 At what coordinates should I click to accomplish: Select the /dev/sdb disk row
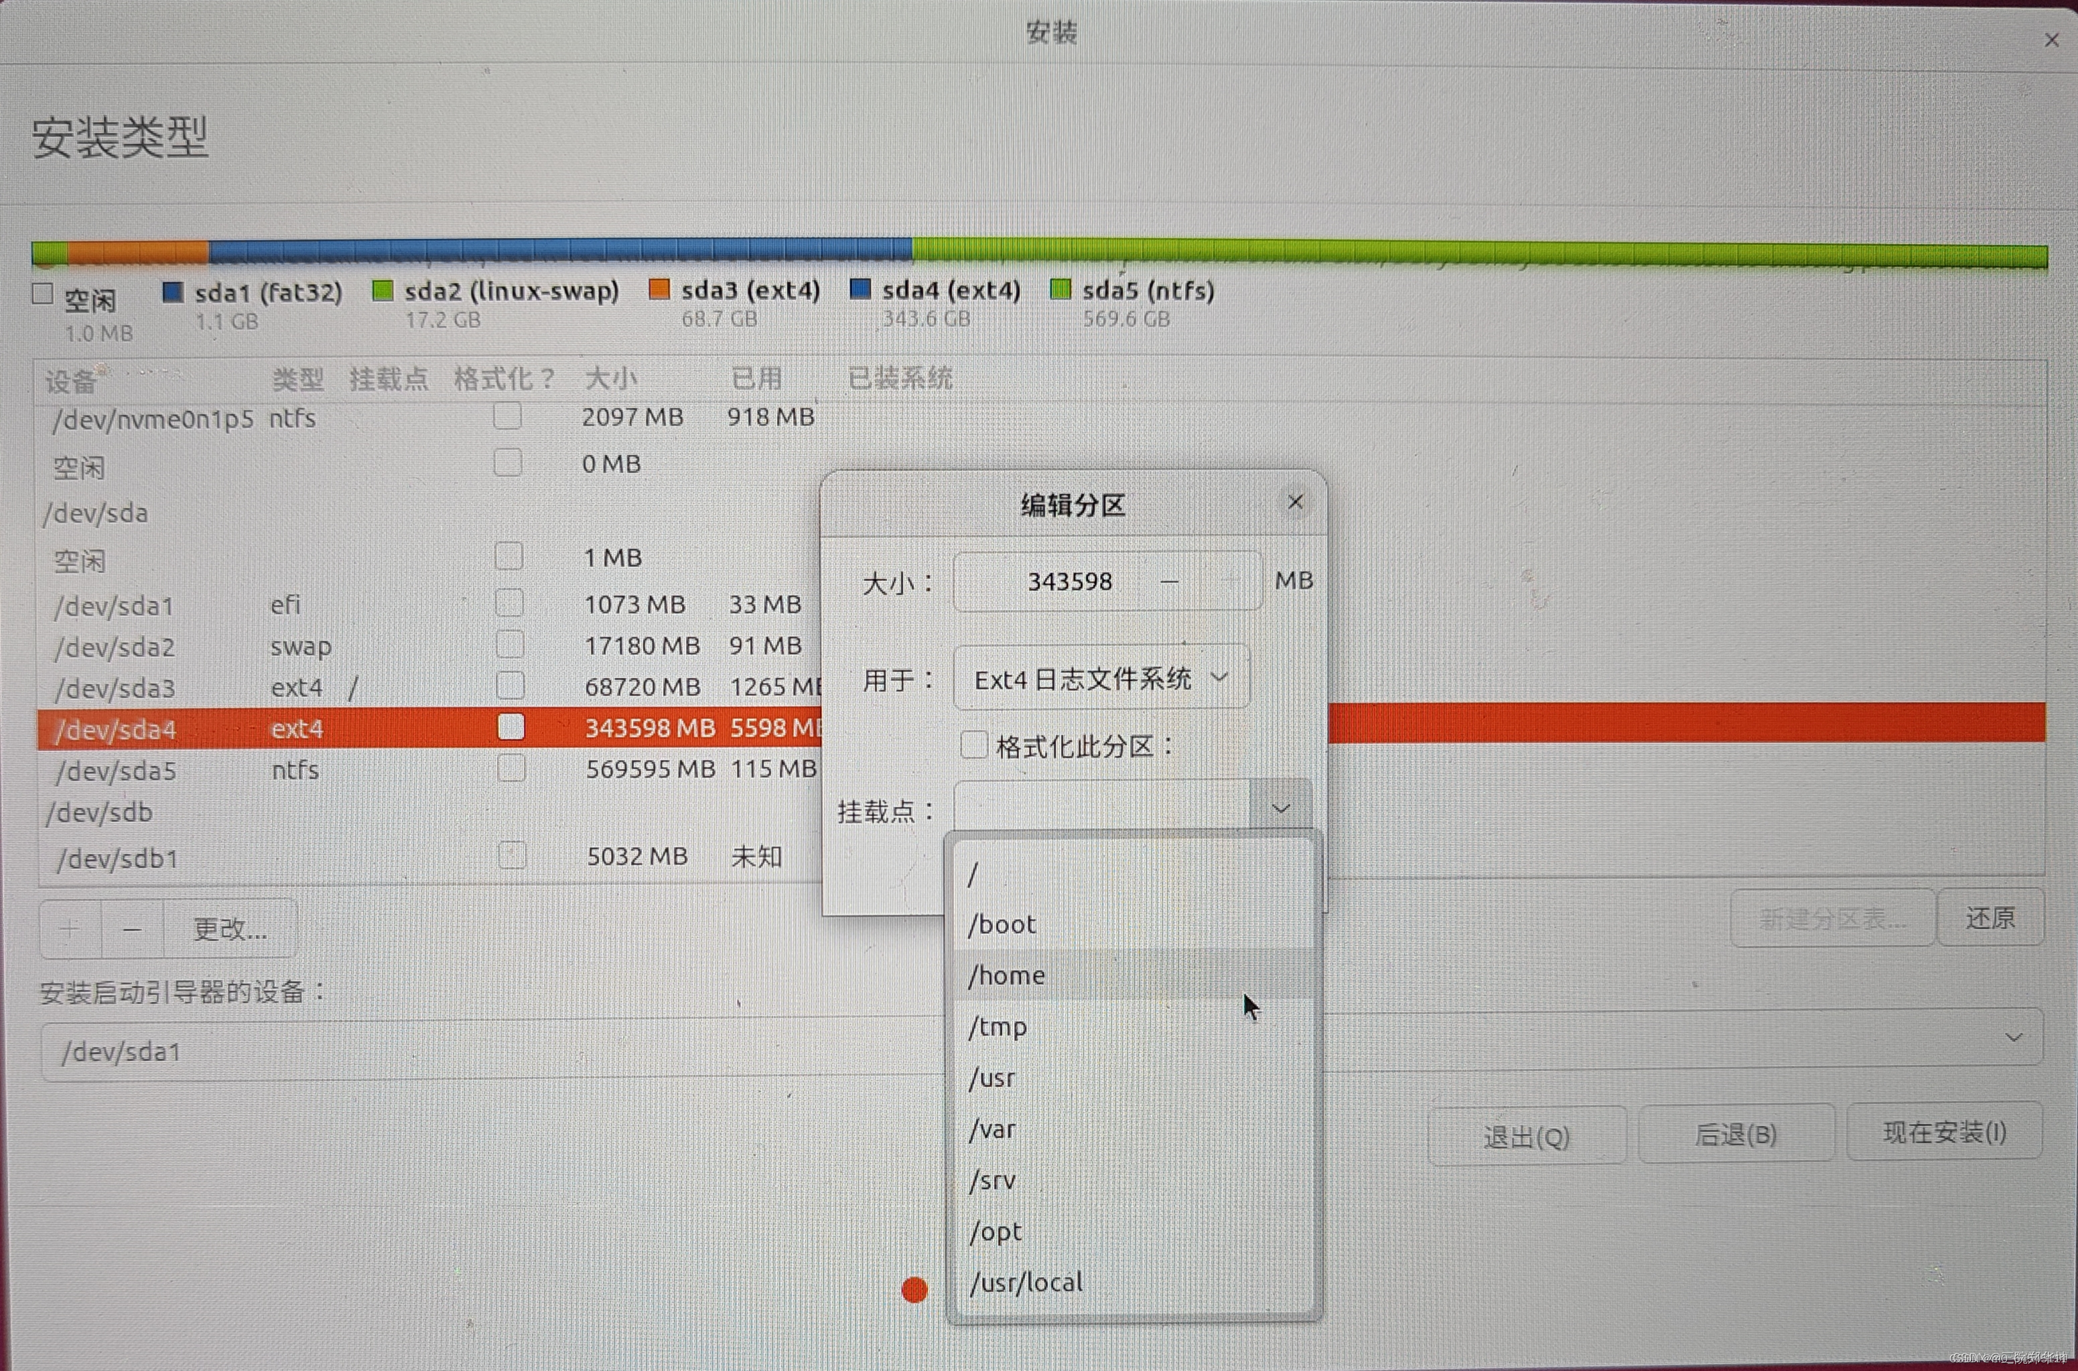(429, 812)
